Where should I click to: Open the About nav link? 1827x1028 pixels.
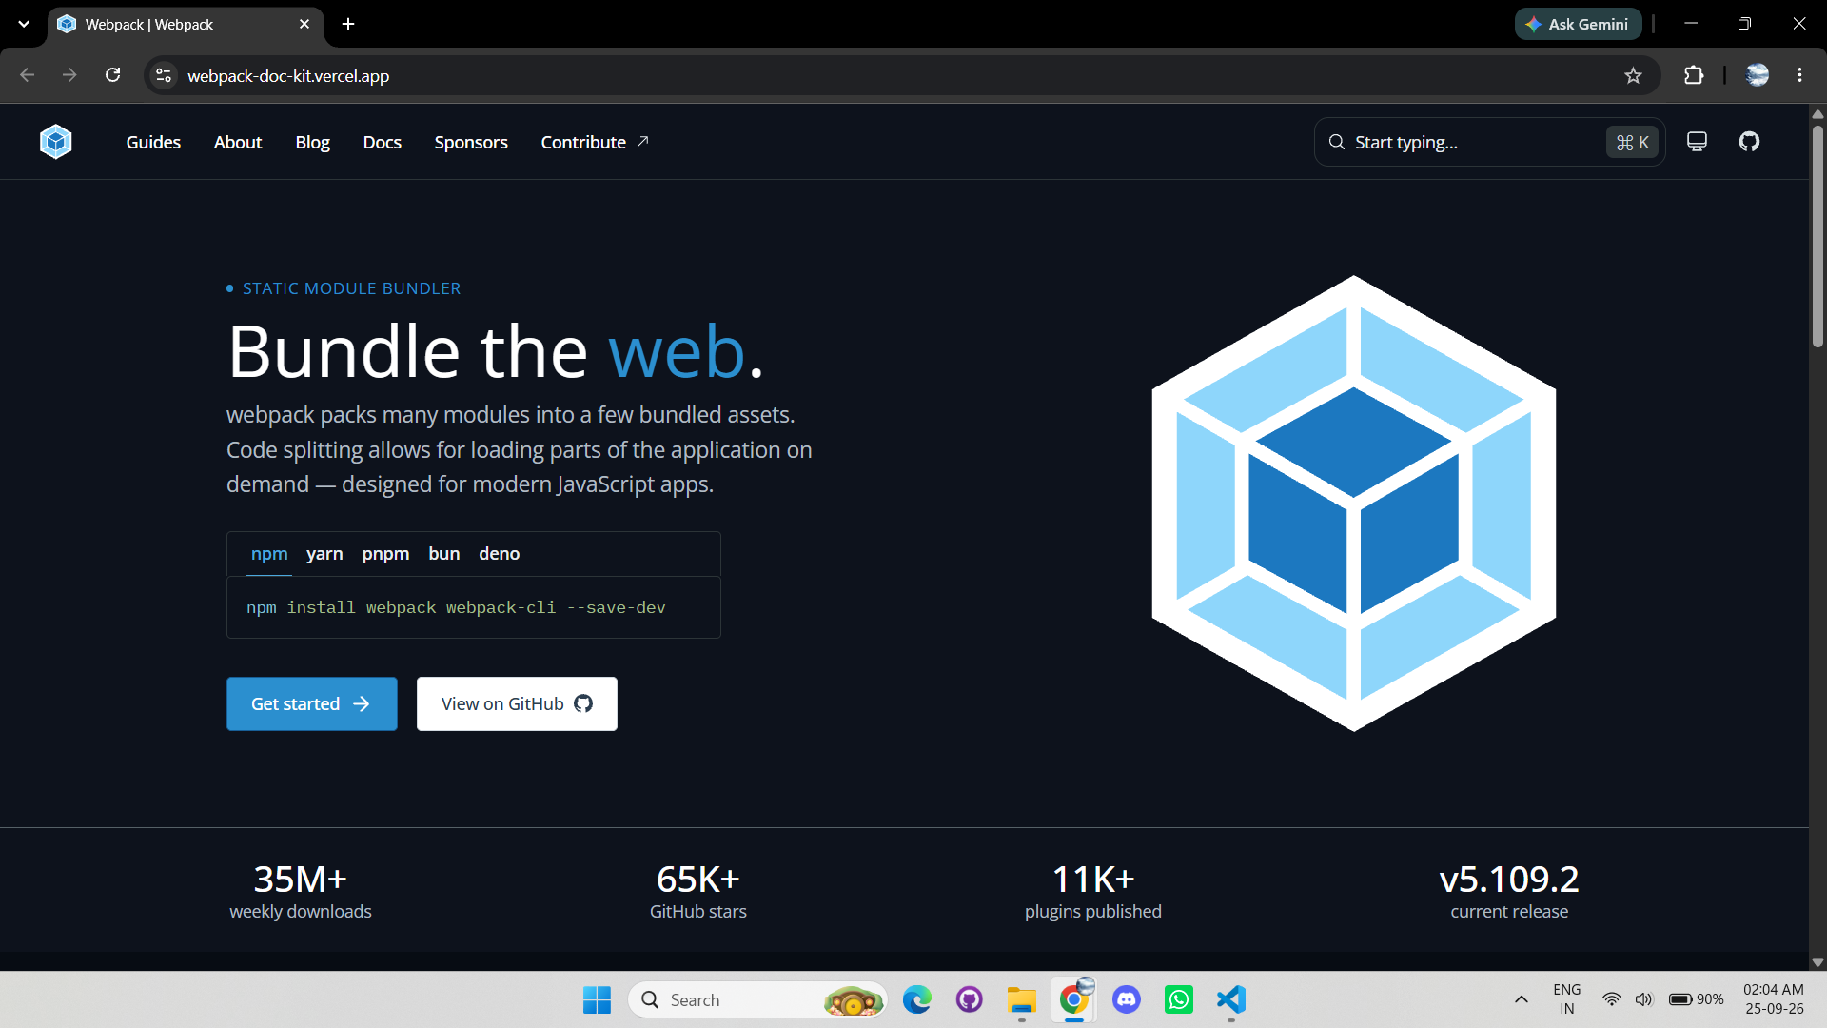(238, 142)
